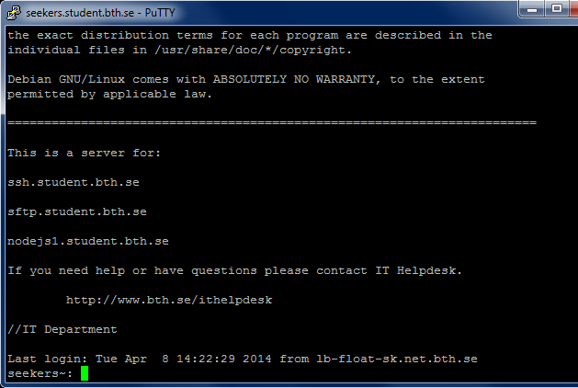Click the equals-sign separator line

(x=272, y=122)
